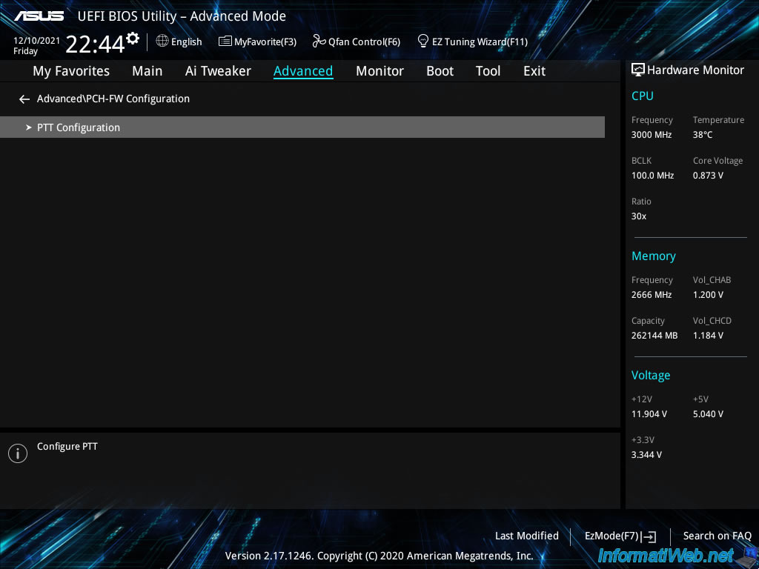Expand PTT Configuration submenu
Image resolution: width=759 pixels, height=569 pixels.
(x=302, y=127)
